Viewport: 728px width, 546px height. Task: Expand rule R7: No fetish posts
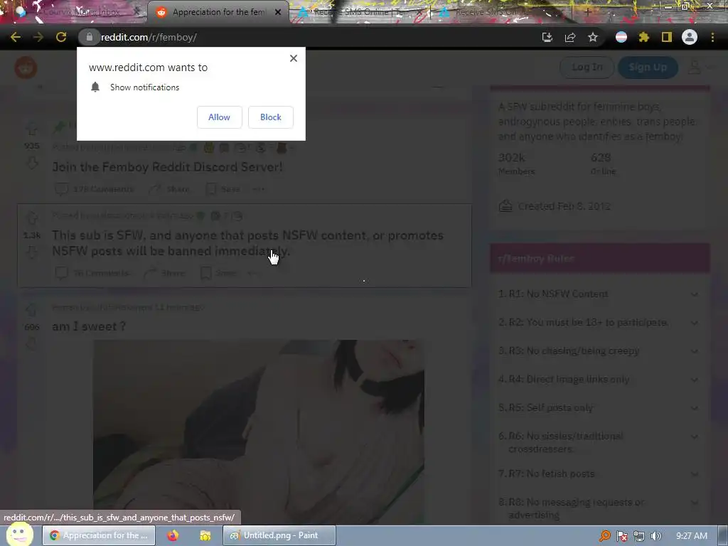click(x=599, y=473)
